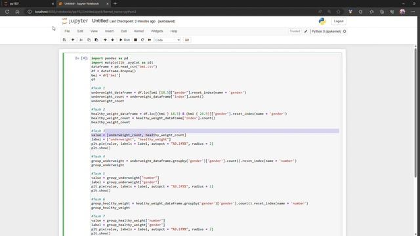420x236 pixels.
Task: Switch to the first browser tab
Action: (x=28, y=4)
